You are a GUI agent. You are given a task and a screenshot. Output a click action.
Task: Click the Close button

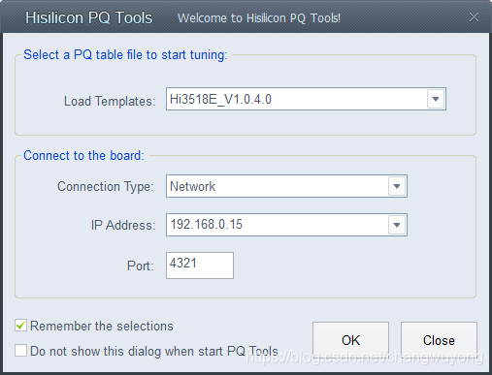[439, 340]
